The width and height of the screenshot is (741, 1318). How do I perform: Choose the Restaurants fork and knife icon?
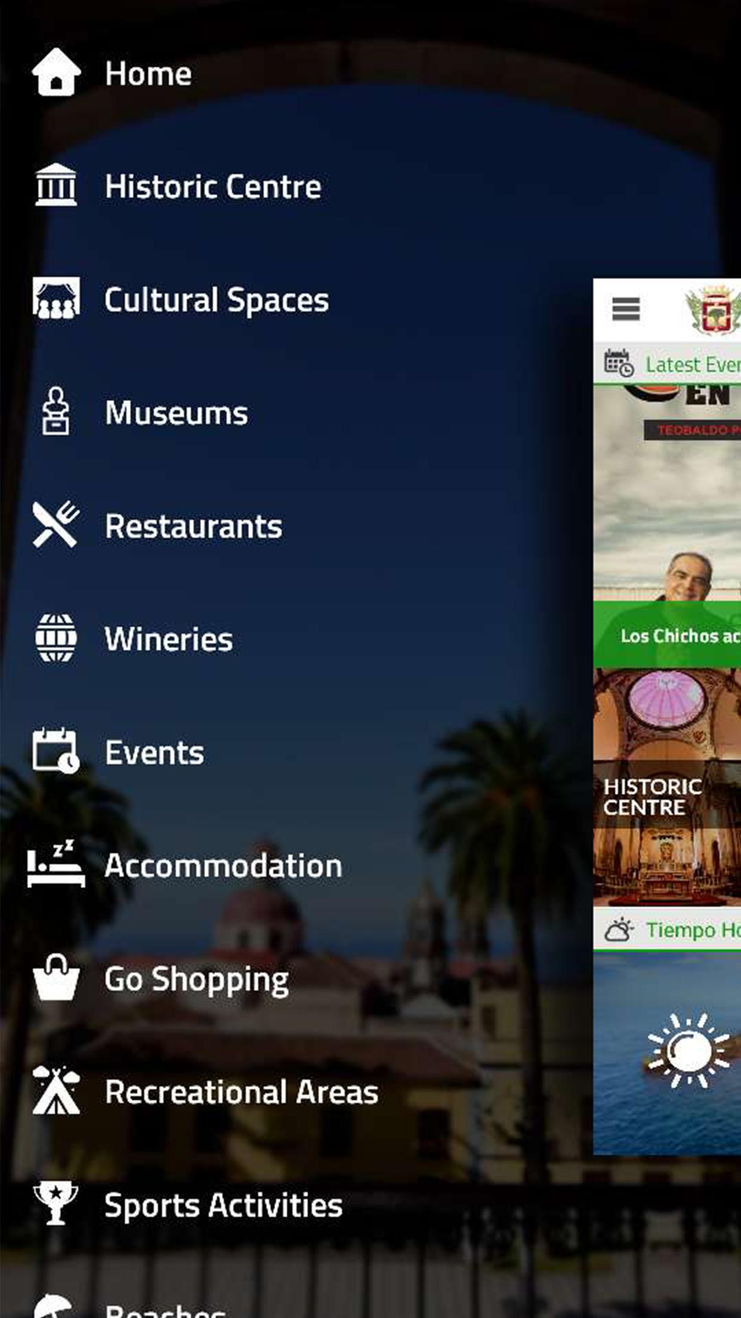(x=56, y=524)
